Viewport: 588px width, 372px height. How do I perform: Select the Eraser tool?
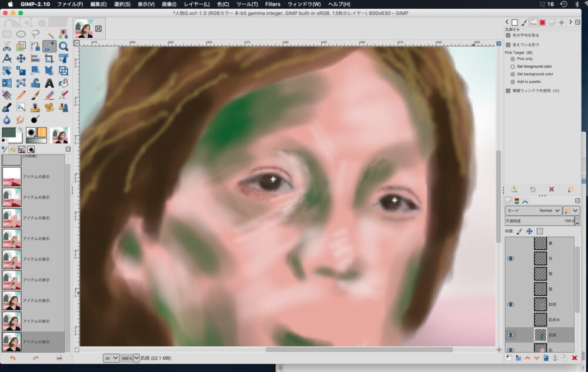49,95
